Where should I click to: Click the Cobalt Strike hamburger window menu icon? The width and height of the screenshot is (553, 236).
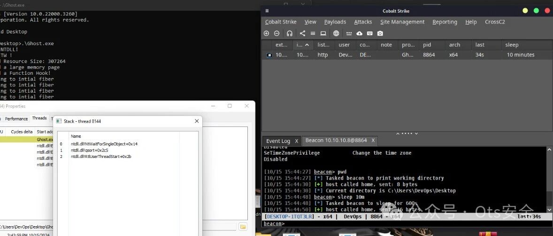(x=267, y=11)
